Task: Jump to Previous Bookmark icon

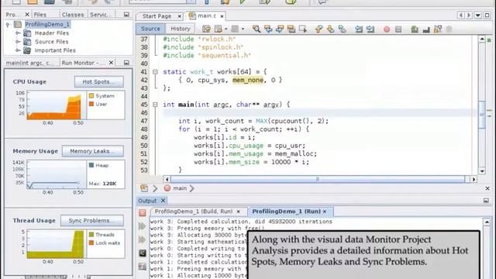Action: 319,29
